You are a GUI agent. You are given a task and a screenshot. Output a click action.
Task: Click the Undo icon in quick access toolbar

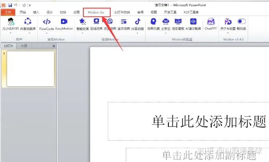(16, 5)
